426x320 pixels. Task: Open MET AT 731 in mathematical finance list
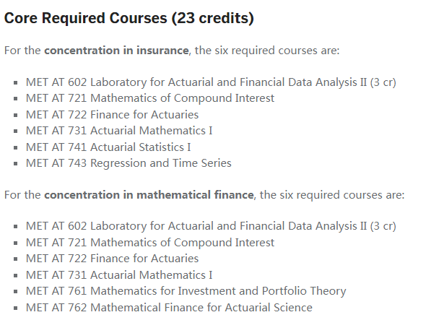pos(119,275)
